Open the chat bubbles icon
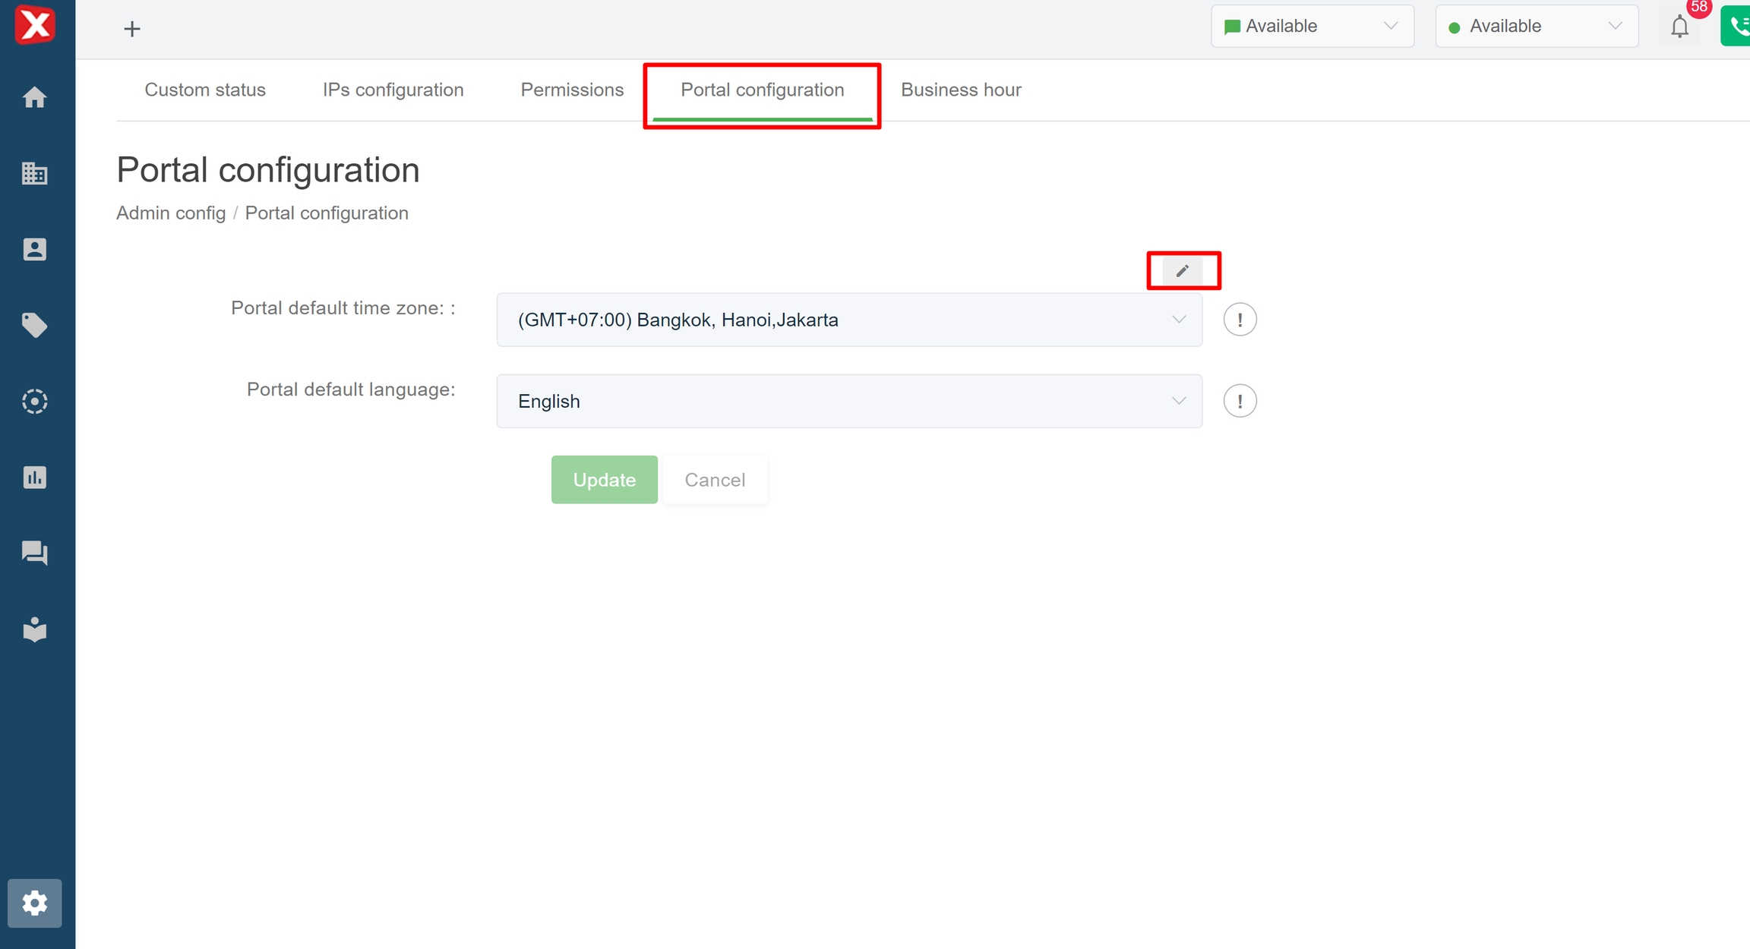1750x949 pixels. [x=35, y=553]
